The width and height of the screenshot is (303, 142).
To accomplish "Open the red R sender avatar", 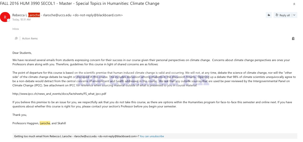I will [x=5, y=17].
